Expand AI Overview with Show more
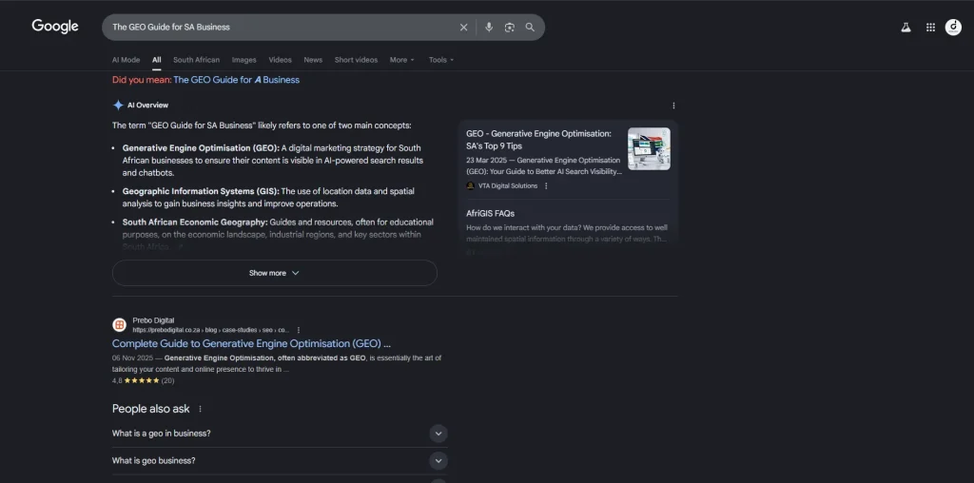 [275, 273]
